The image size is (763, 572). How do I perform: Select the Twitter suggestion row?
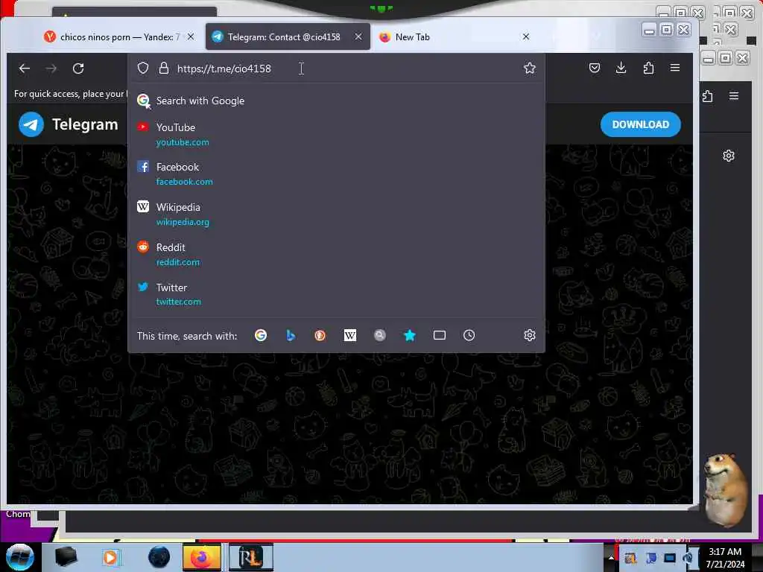336,294
